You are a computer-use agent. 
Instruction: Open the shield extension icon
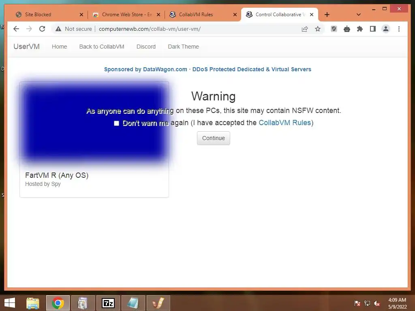[x=334, y=29]
